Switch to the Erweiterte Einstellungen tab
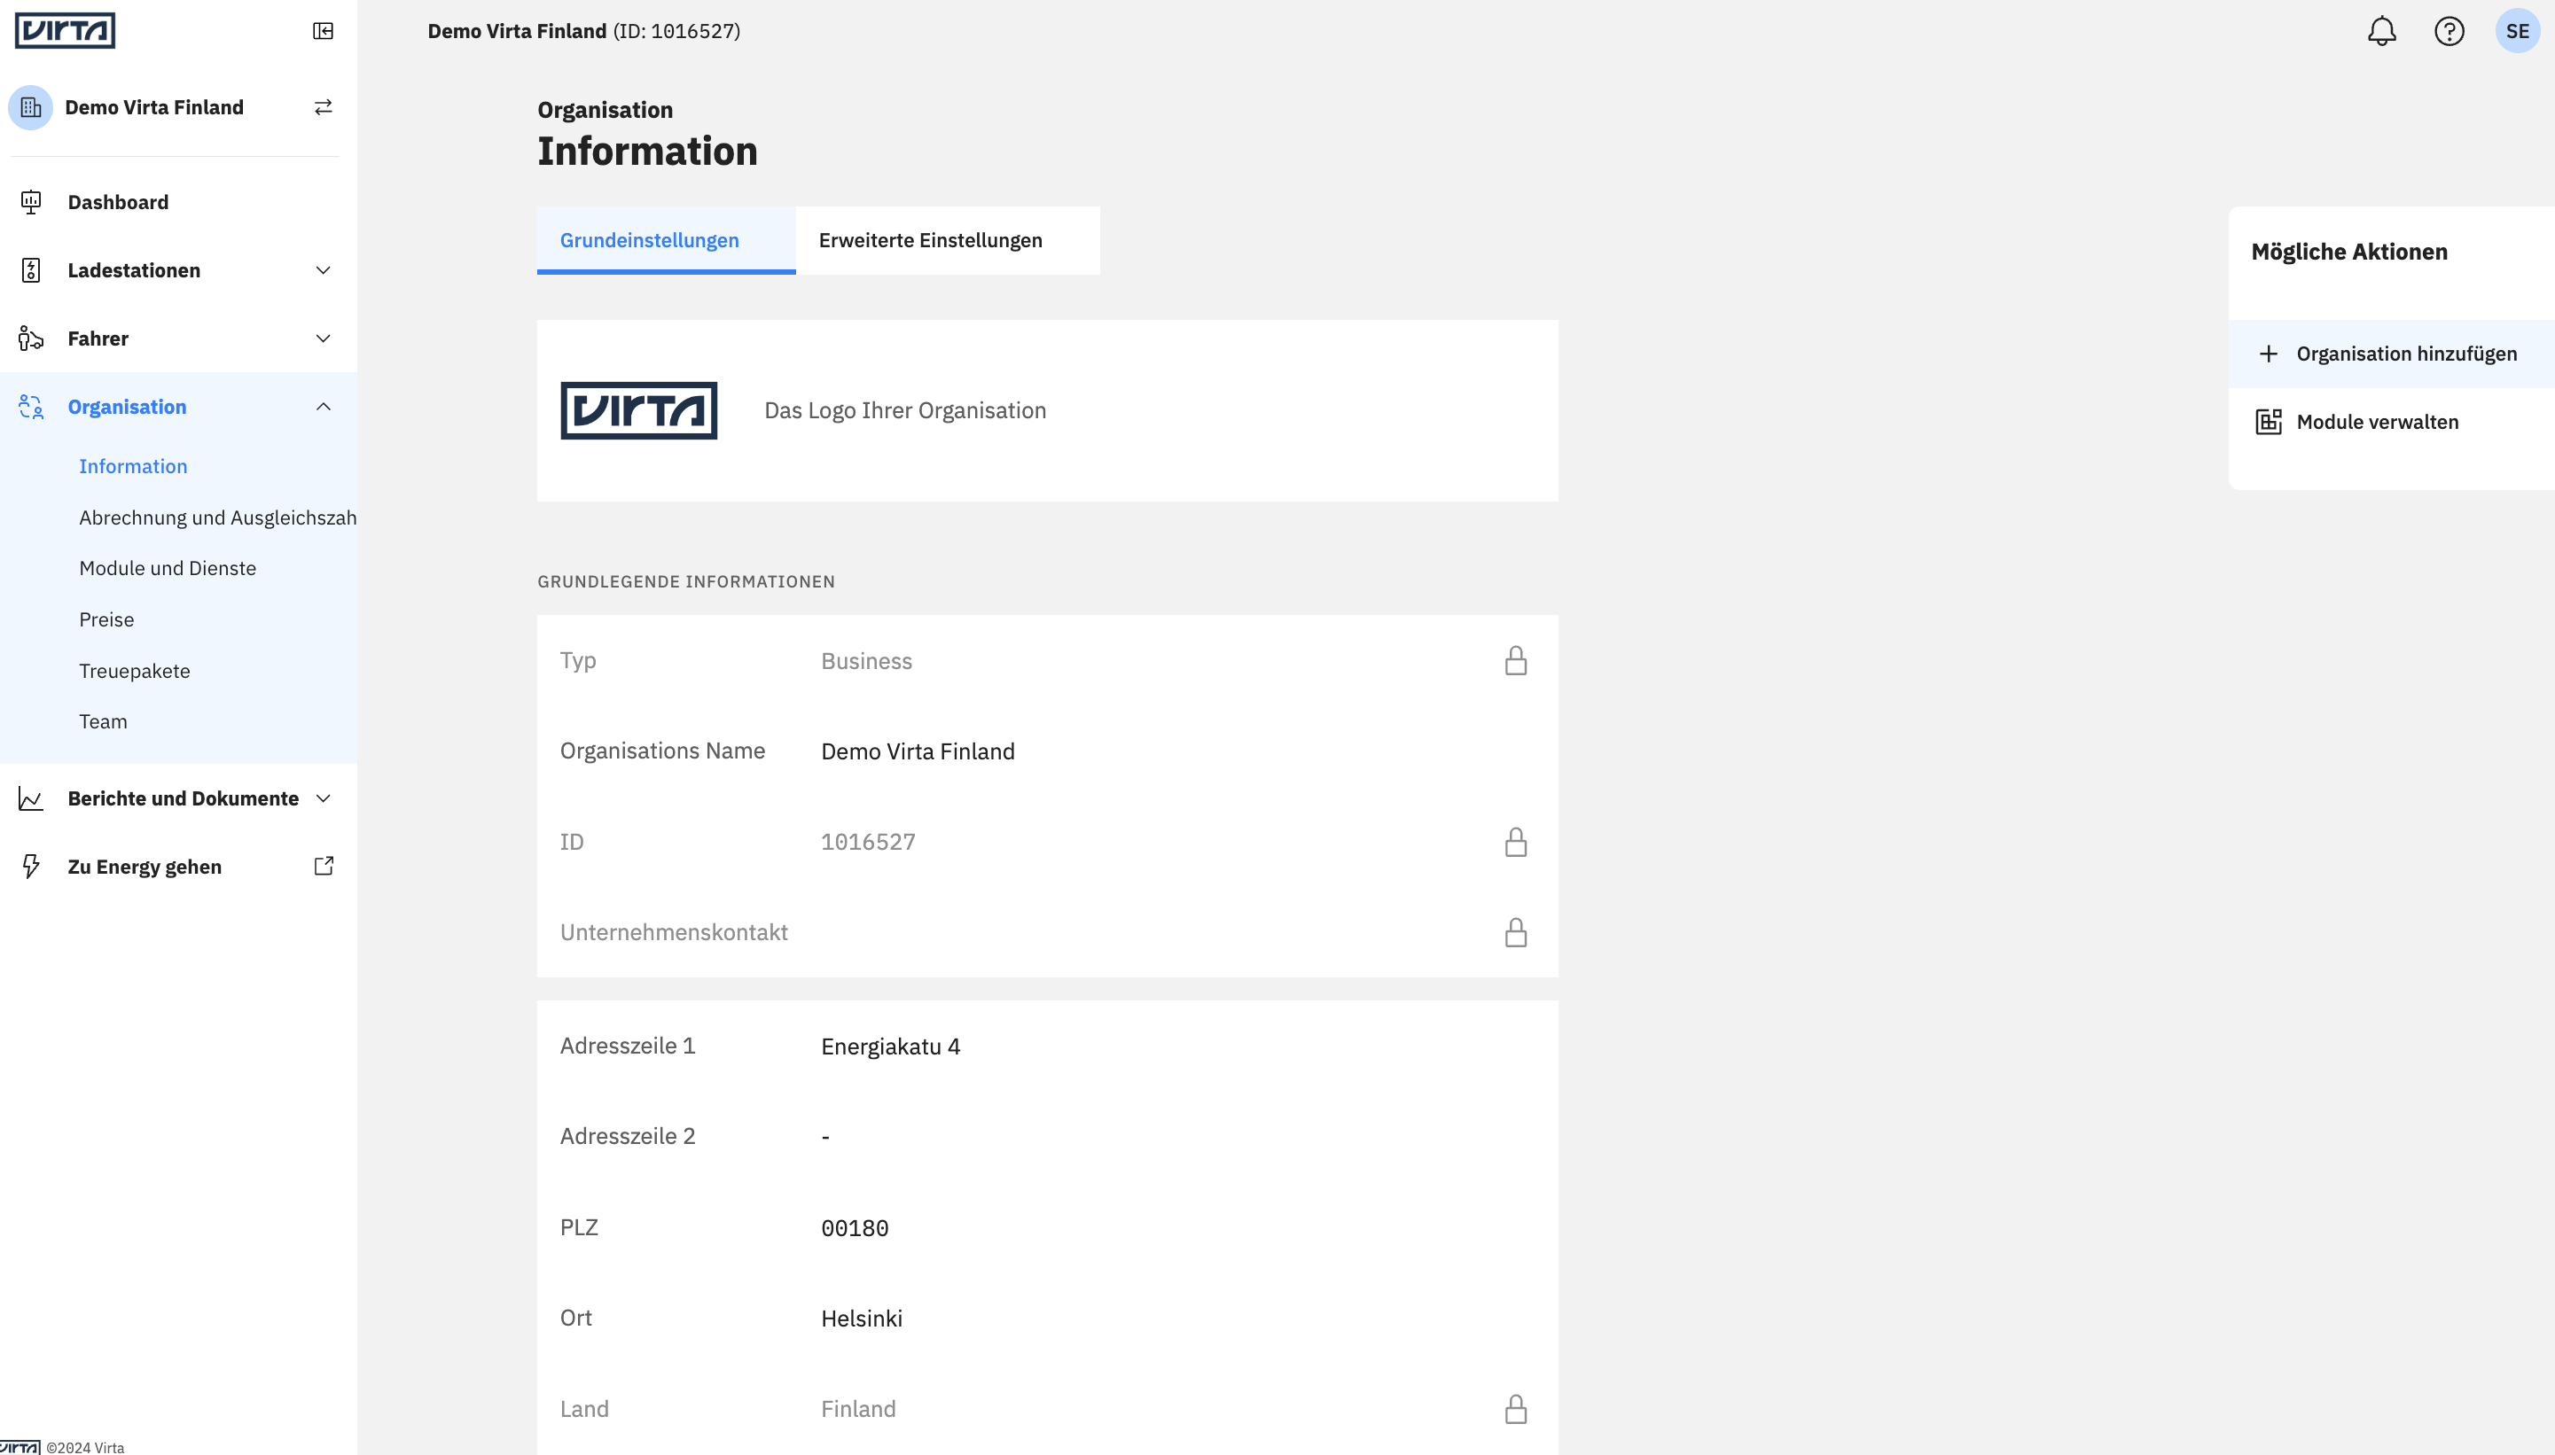The height and width of the screenshot is (1455, 2555). coord(948,240)
